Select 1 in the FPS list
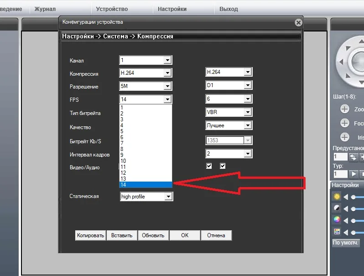The height and width of the screenshot is (276, 364). pos(146,108)
